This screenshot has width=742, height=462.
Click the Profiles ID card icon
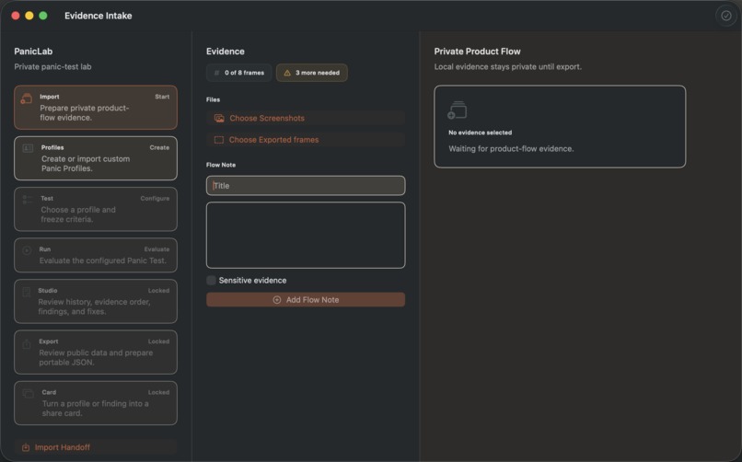coord(28,148)
